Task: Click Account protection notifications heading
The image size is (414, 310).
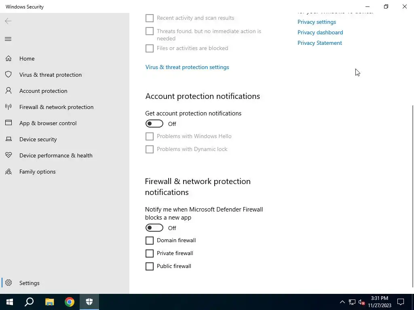Action: (203, 96)
